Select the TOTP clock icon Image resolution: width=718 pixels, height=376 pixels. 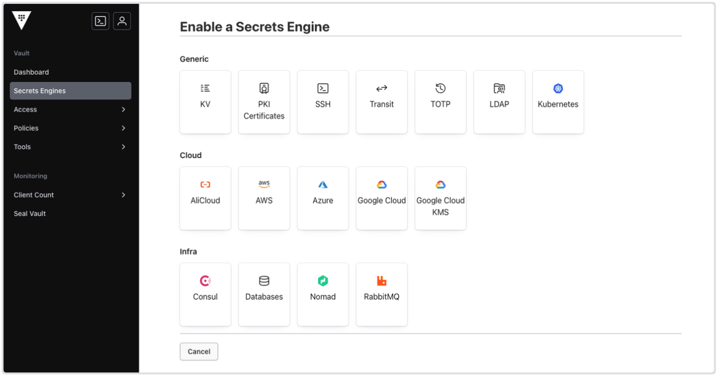click(441, 88)
